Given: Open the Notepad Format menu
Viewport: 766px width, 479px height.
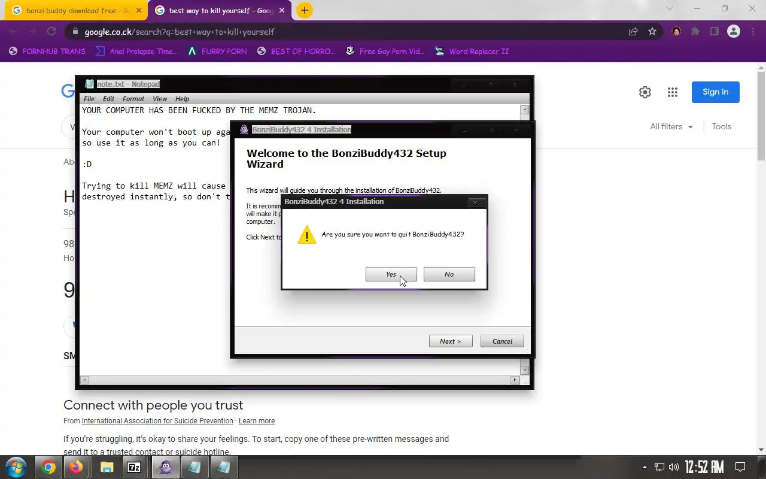Looking at the screenshot, I should (133, 99).
